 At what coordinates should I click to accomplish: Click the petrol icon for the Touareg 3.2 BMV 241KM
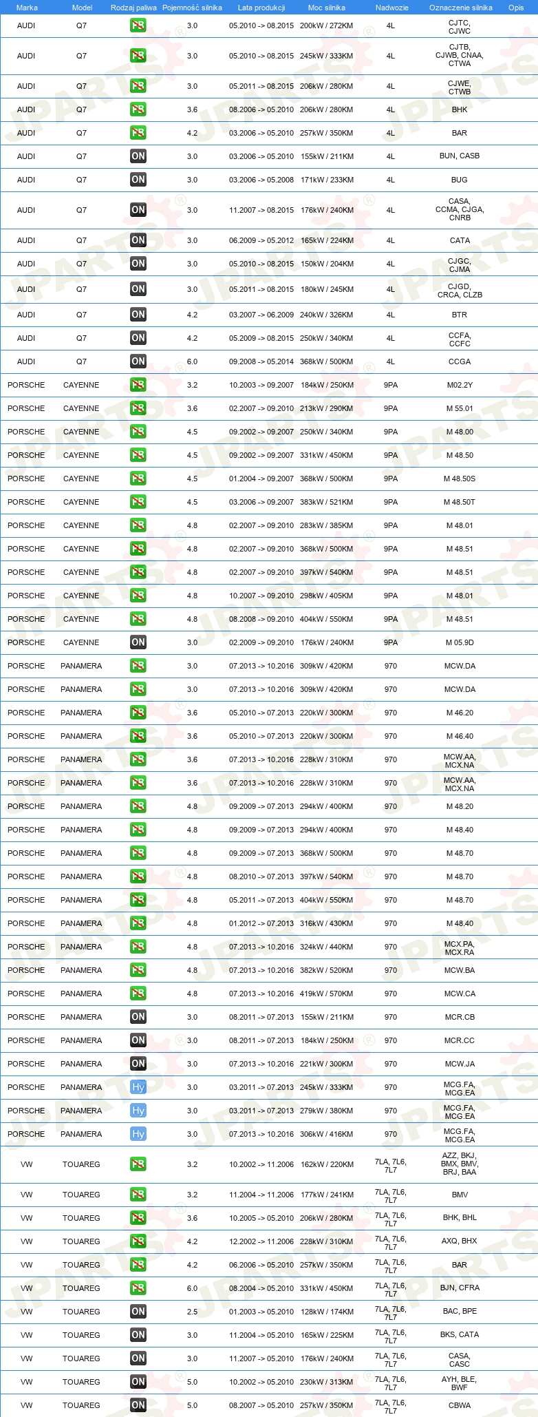138,1195
